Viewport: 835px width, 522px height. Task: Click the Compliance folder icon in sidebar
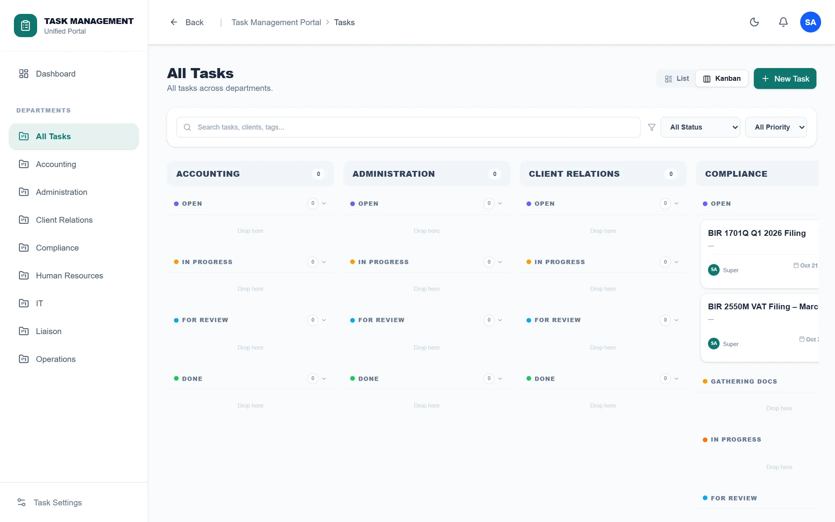(x=24, y=247)
